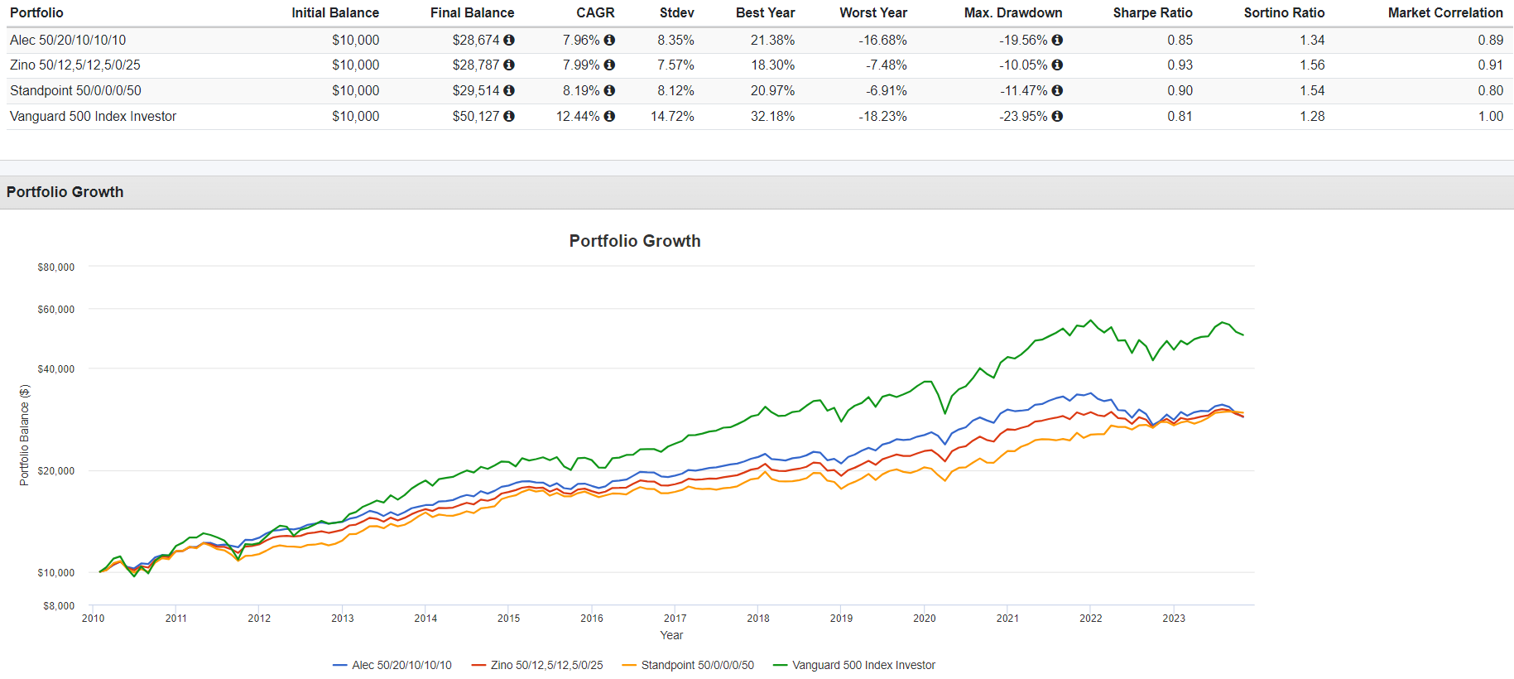The image size is (1514, 679).
Task: Click info icon next to Alec's -19.56% drawdown
Action: coord(1057,40)
